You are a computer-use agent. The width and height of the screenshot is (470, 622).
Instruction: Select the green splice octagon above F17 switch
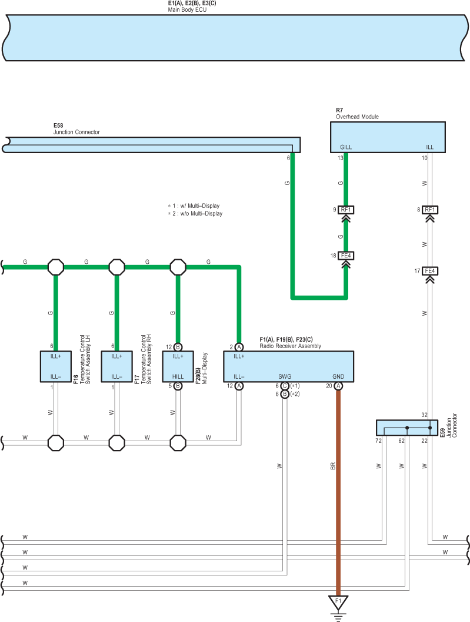pyautogui.click(x=117, y=267)
